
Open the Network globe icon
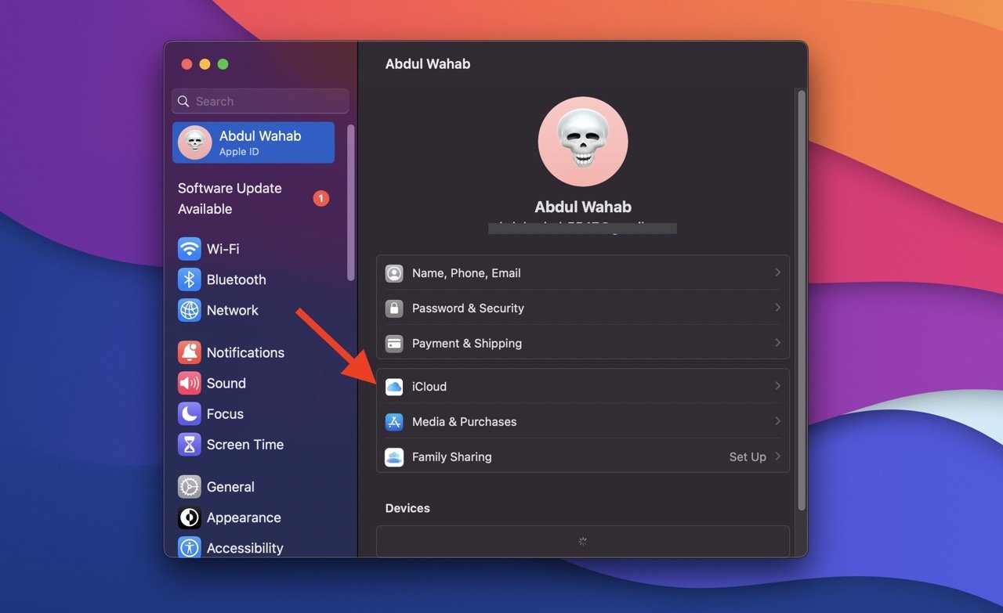pos(189,310)
